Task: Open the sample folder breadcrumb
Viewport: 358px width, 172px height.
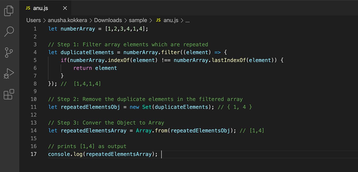Action: click(x=138, y=20)
